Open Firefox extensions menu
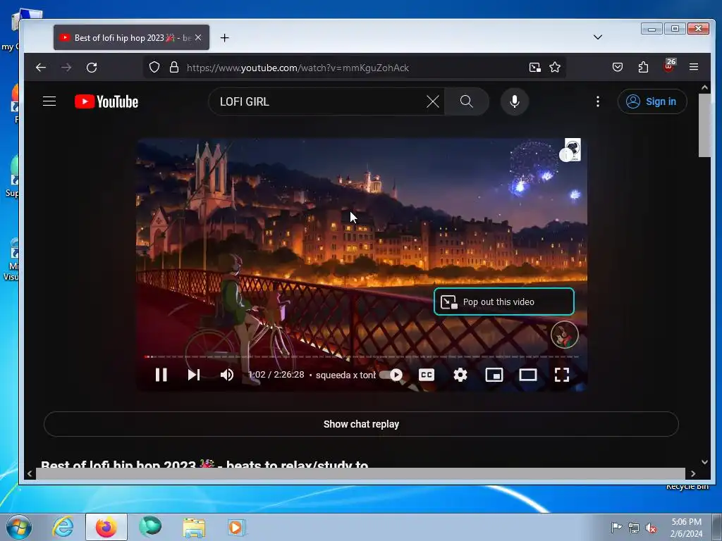 click(643, 68)
